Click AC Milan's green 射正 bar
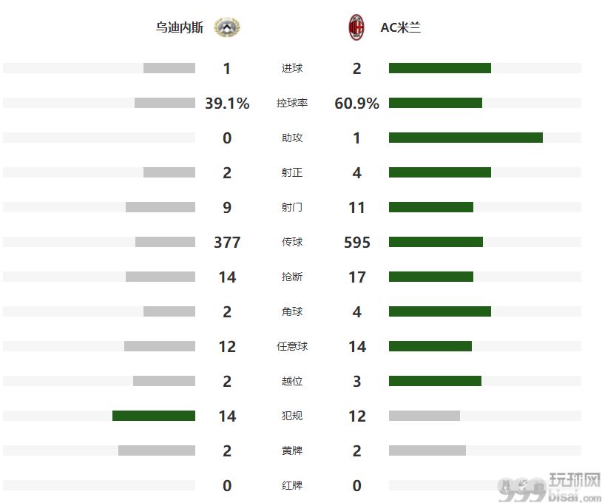 [x=440, y=172]
